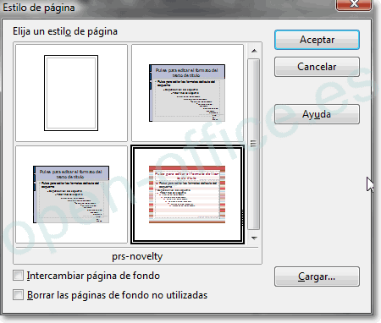Screen dimensions: 381x323
Task: Select the striped red prs-novelty thumbnail
Action: point(187,194)
